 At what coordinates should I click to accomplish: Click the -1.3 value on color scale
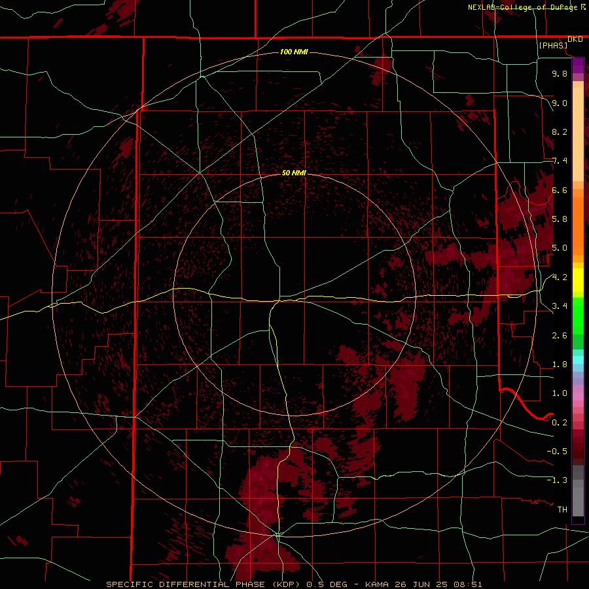point(557,480)
